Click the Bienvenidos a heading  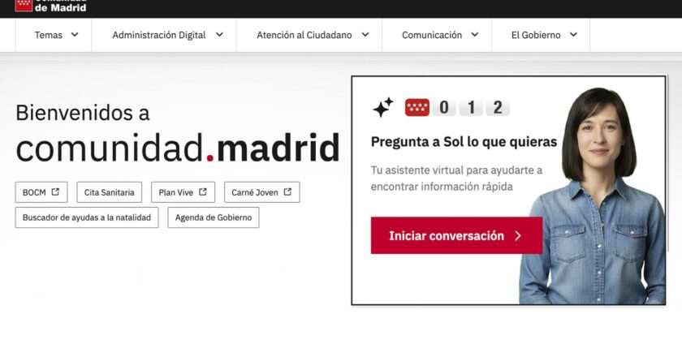pyautogui.click(x=83, y=113)
